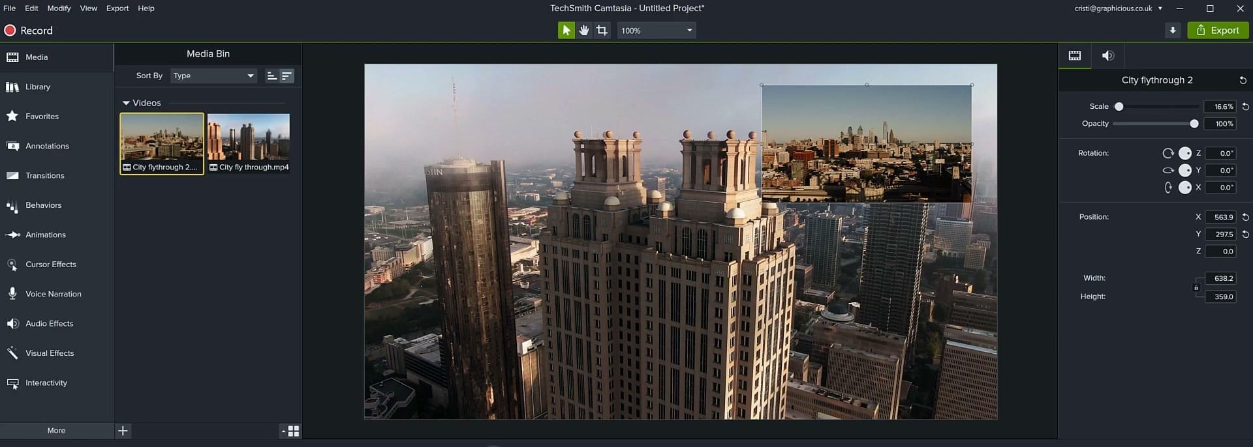Click the Y rotation value field

click(x=1220, y=170)
